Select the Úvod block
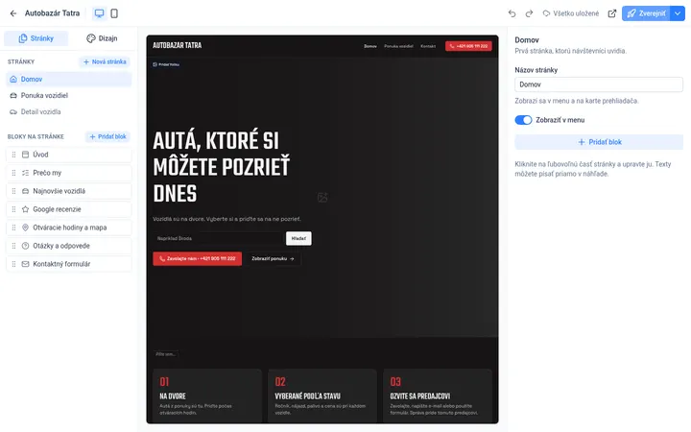The height and width of the screenshot is (432, 691). pyautogui.click(x=69, y=155)
